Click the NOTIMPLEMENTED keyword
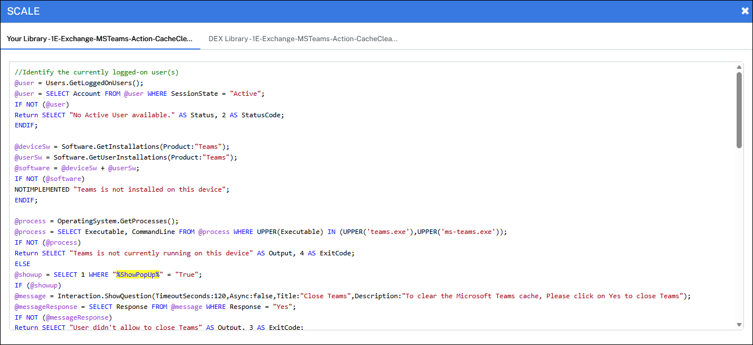 pyautogui.click(x=42, y=189)
